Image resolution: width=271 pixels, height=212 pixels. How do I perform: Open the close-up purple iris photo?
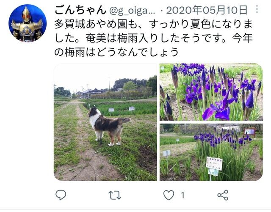[x=211, y=92]
